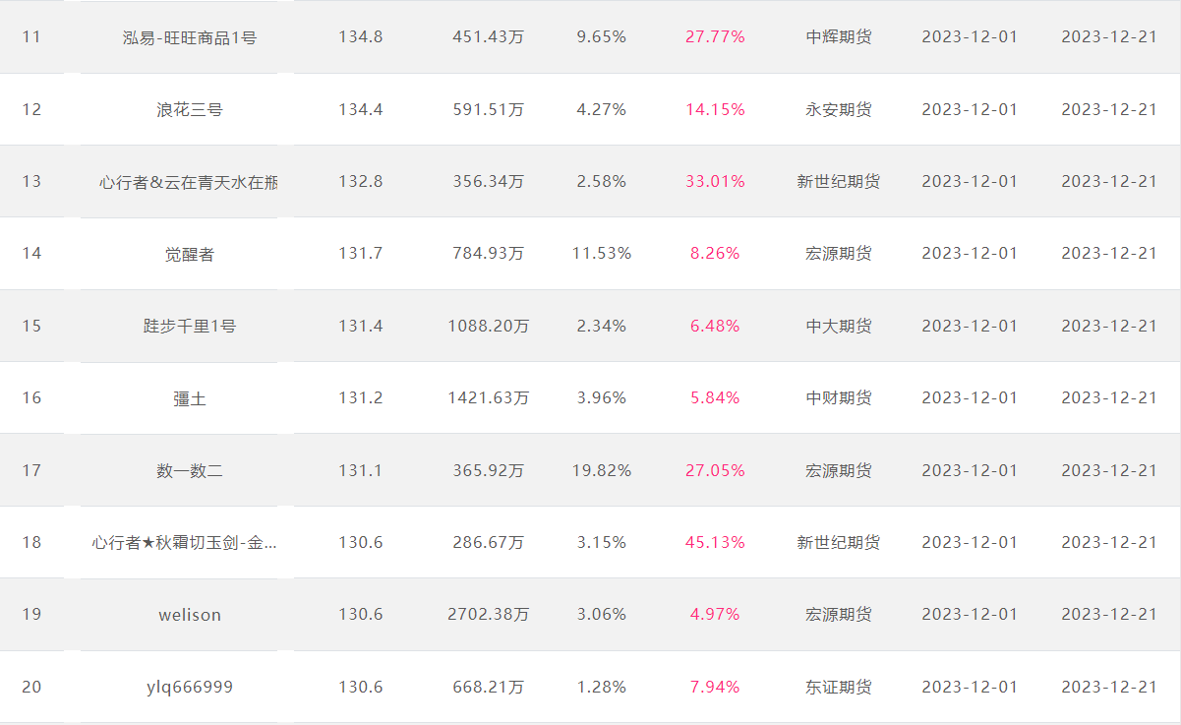Viewport: 1181px width, 725px height.
Task: Click the 27.77% return value in row 11
Action: point(715,37)
